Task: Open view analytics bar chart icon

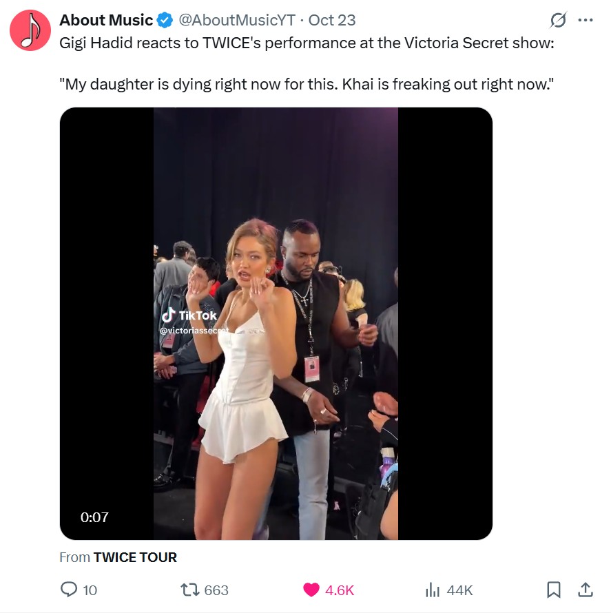Action: click(433, 590)
